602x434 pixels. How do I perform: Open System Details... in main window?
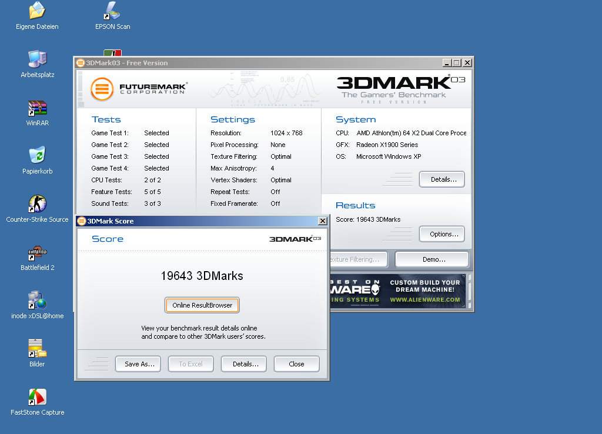click(442, 179)
